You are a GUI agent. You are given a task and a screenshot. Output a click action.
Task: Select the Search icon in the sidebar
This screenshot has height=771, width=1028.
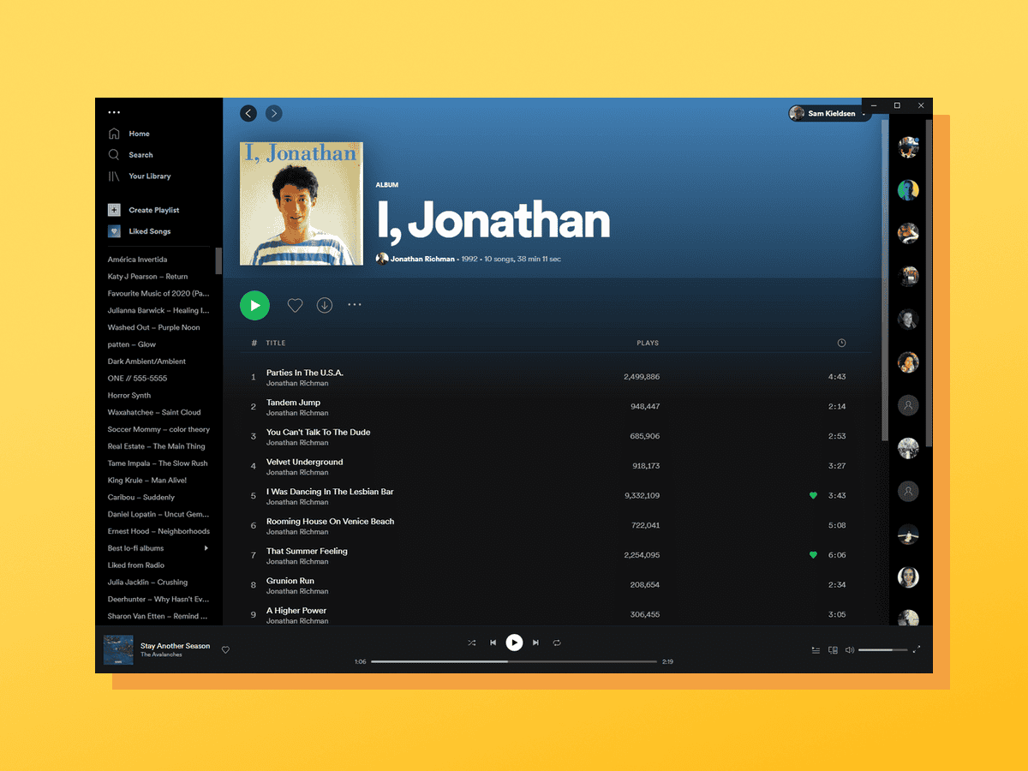point(113,154)
